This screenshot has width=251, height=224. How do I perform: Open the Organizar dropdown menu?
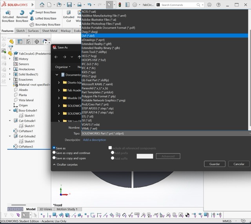[63, 67]
